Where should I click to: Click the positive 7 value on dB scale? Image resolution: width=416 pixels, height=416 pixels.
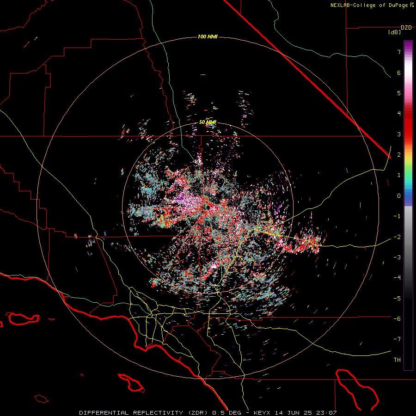tap(399, 52)
